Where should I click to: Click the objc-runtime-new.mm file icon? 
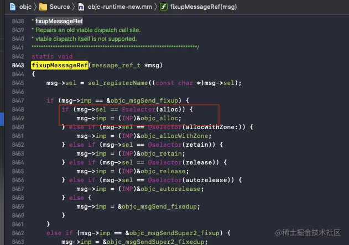coord(81,7)
